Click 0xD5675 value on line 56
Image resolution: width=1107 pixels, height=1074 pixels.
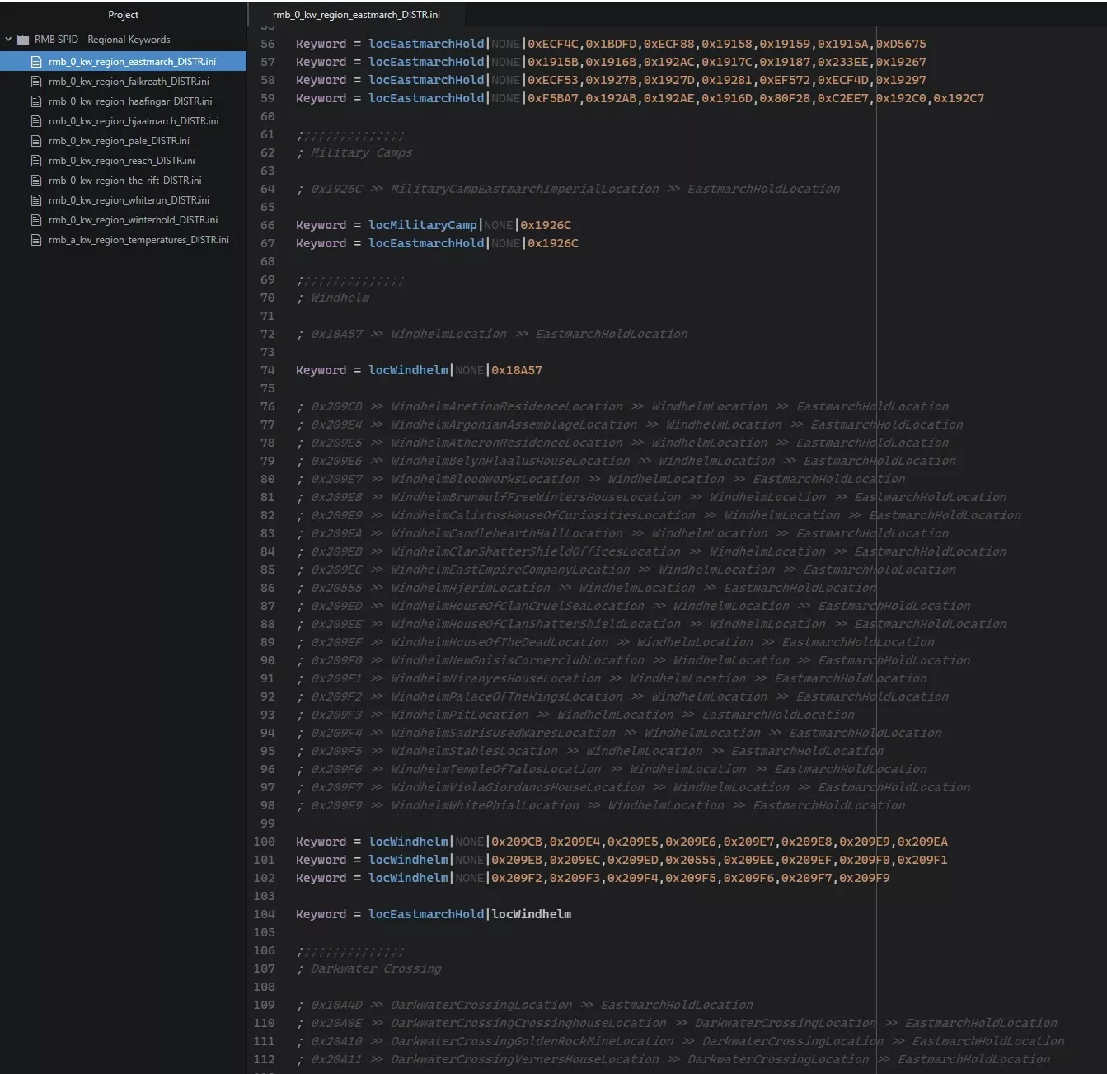901,44
